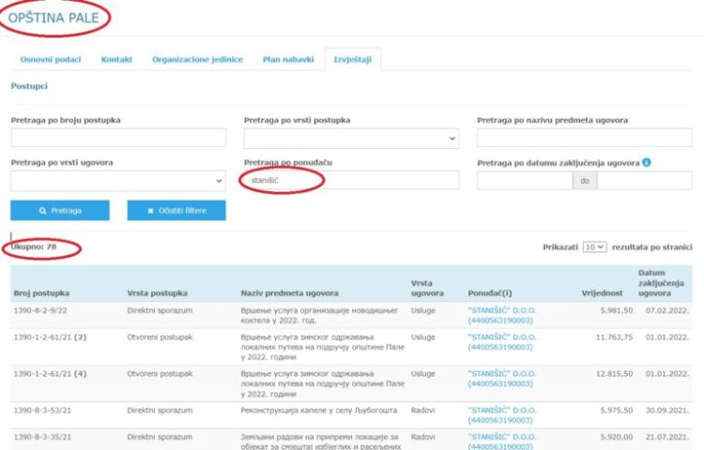Viewport: 704px width, 450px height.
Task: Click the info icon beside date search label
Action: 647,162
